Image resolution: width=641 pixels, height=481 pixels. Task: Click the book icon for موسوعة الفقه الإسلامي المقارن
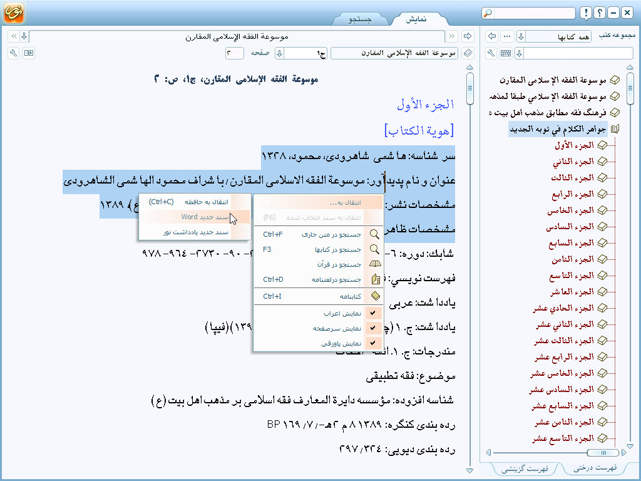tap(615, 80)
